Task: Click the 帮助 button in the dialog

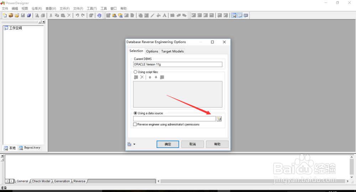Action: (217, 144)
